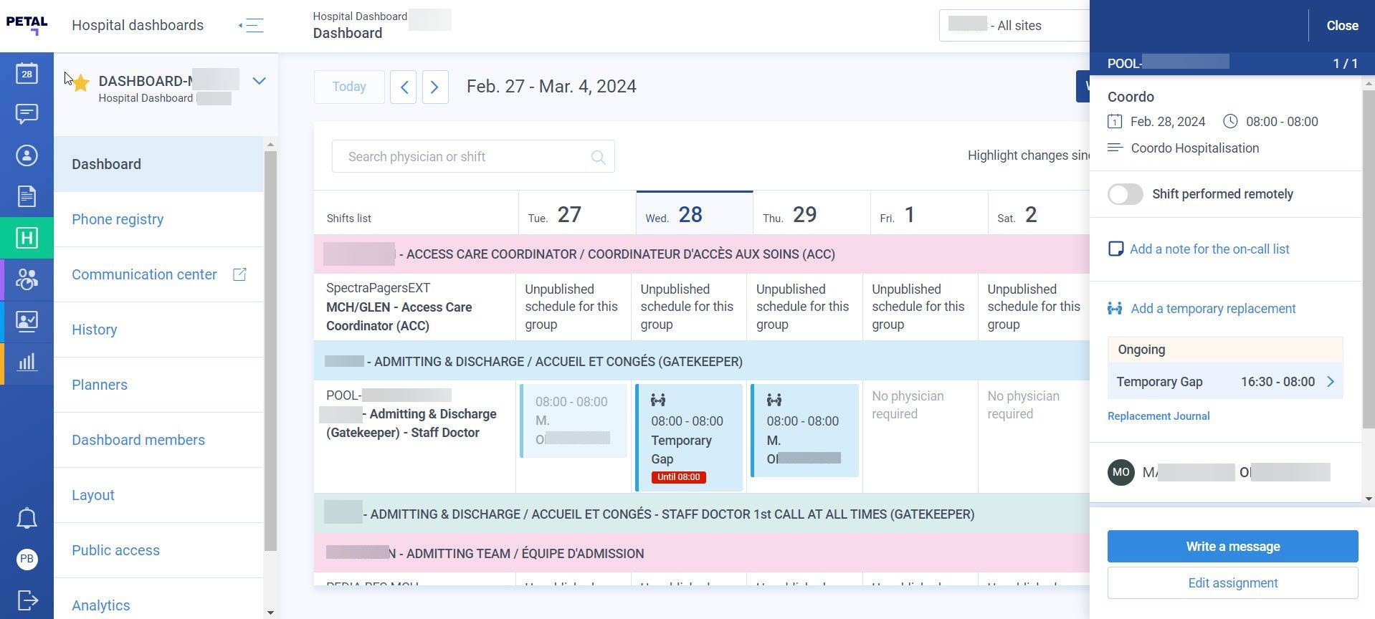Viewport: 1375px width, 619px height.
Task: Collapse the side menu with arrow icon
Action: coord(252,26)
